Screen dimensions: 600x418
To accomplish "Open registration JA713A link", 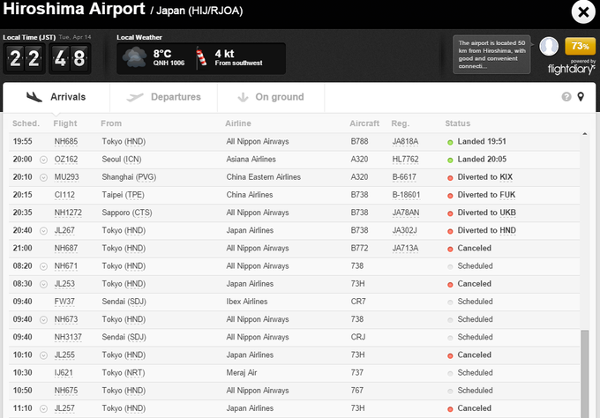I will pos(405,248).
